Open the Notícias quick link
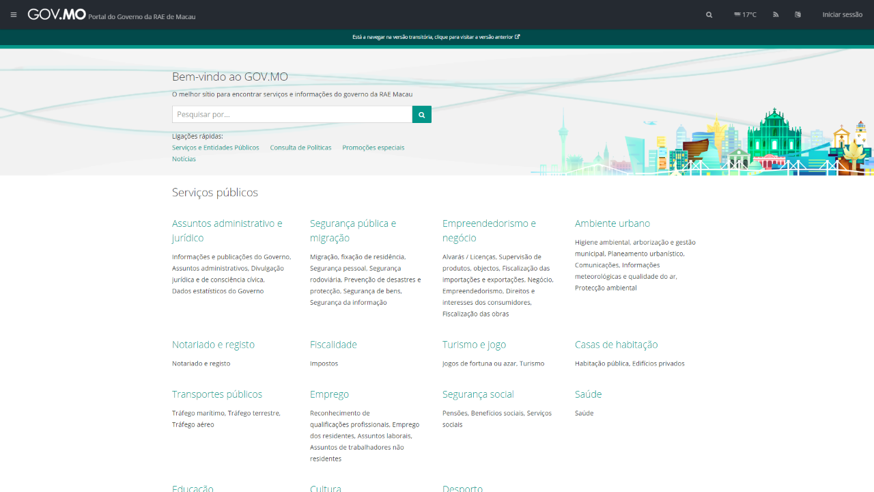This screenshot has height=492, width=874. point(184,159)
